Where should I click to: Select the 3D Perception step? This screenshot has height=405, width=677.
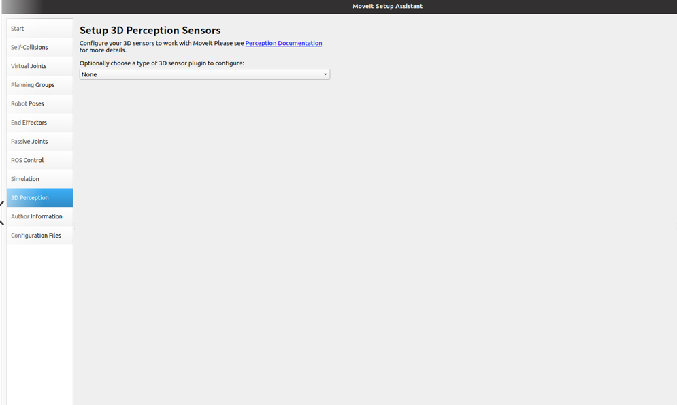point(39,197)
